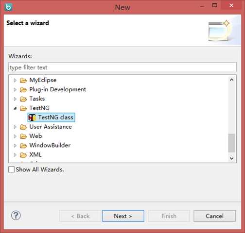Close the New dialog window

pos(231,5)
